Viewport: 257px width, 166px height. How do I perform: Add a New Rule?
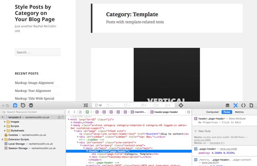point(202,131)
